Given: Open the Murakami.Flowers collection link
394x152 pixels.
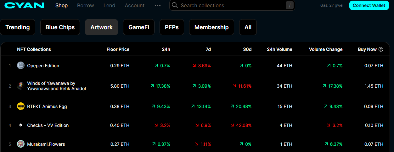Looking at the screenshot, I should 46,144.
